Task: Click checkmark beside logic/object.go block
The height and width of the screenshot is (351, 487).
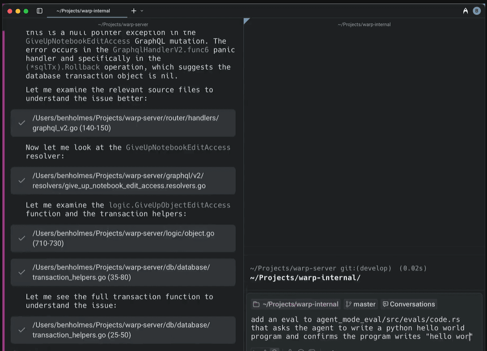Action: coord(21,238)
